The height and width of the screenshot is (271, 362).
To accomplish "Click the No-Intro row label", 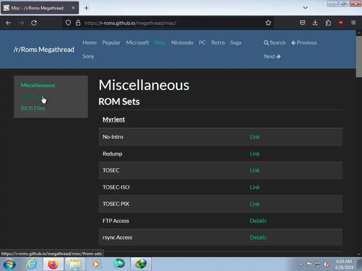I will (x=113, y=137).
